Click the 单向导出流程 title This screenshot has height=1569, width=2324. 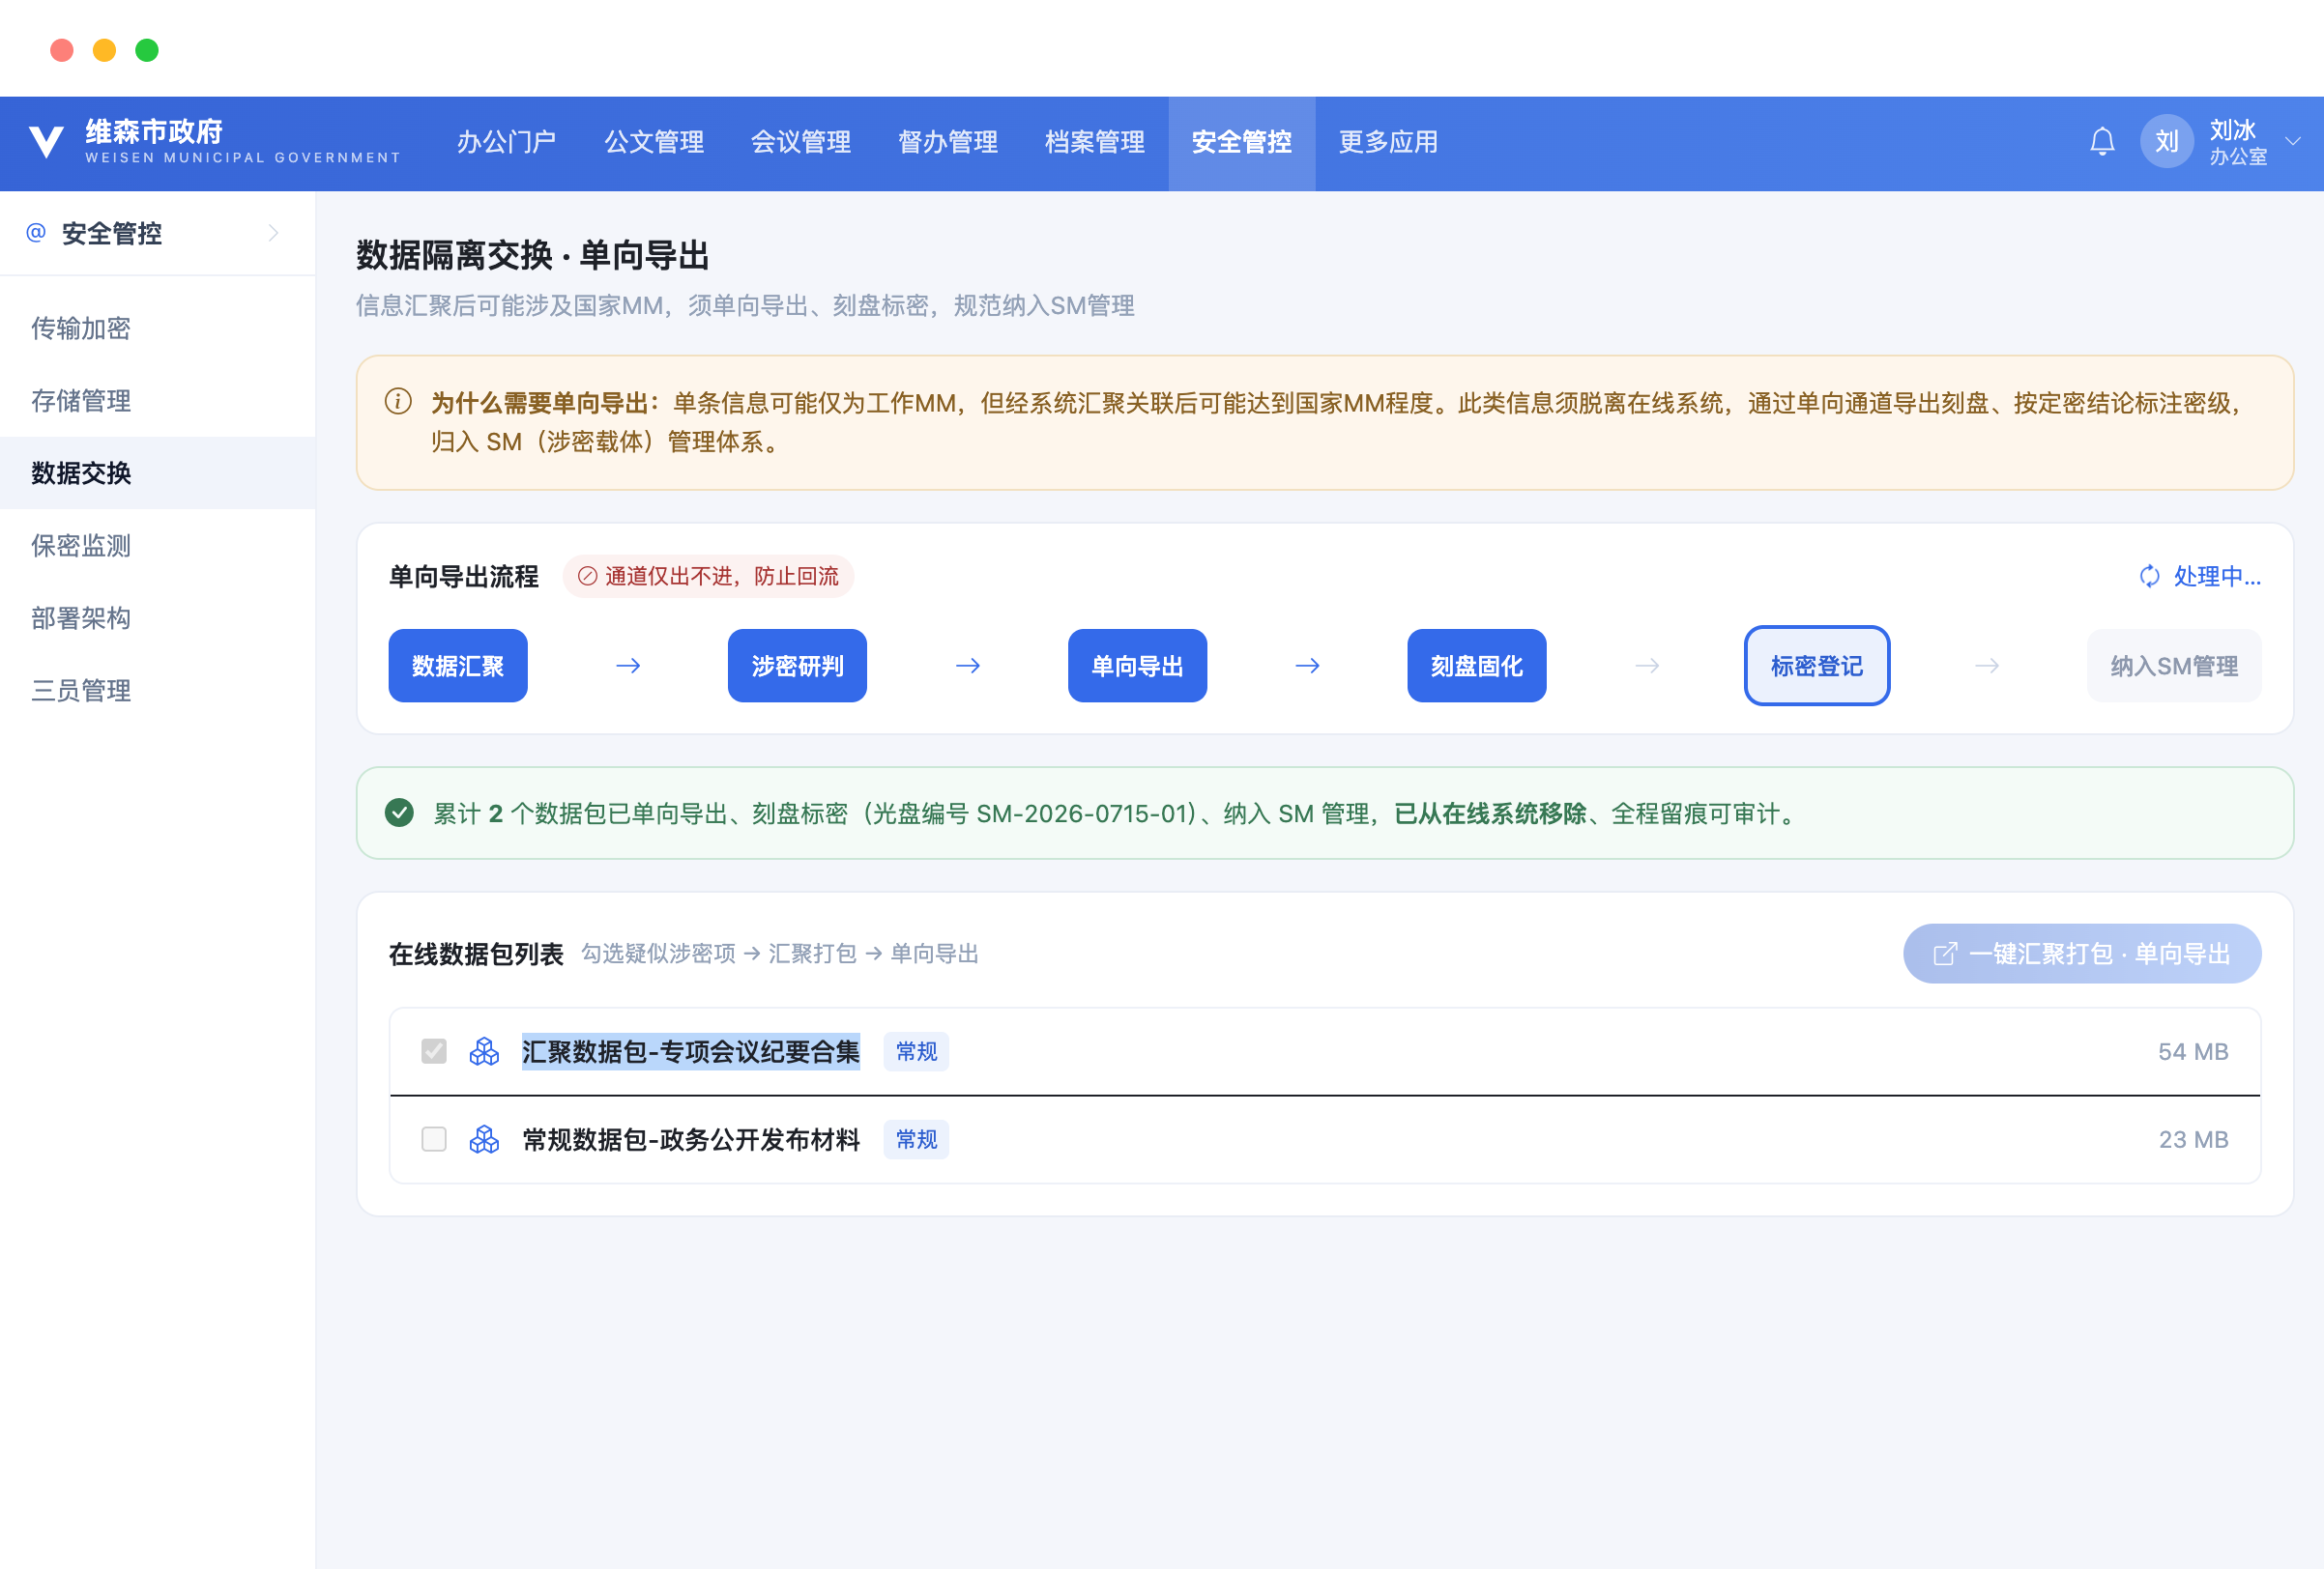tap(464, 576)
